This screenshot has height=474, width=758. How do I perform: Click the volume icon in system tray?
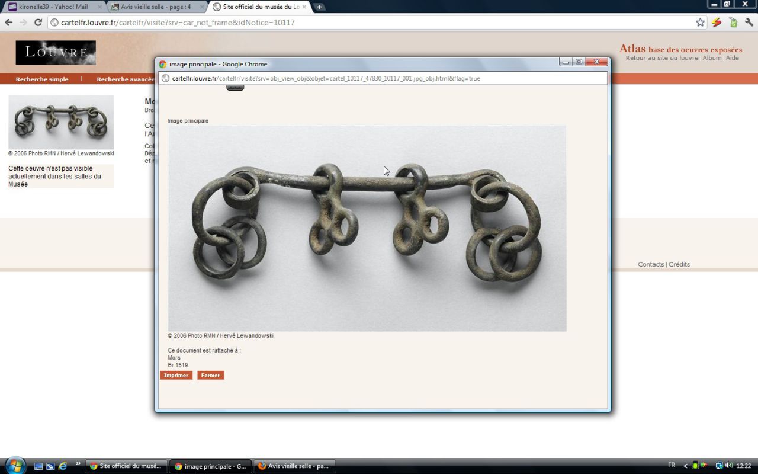(x=729, y=466)
